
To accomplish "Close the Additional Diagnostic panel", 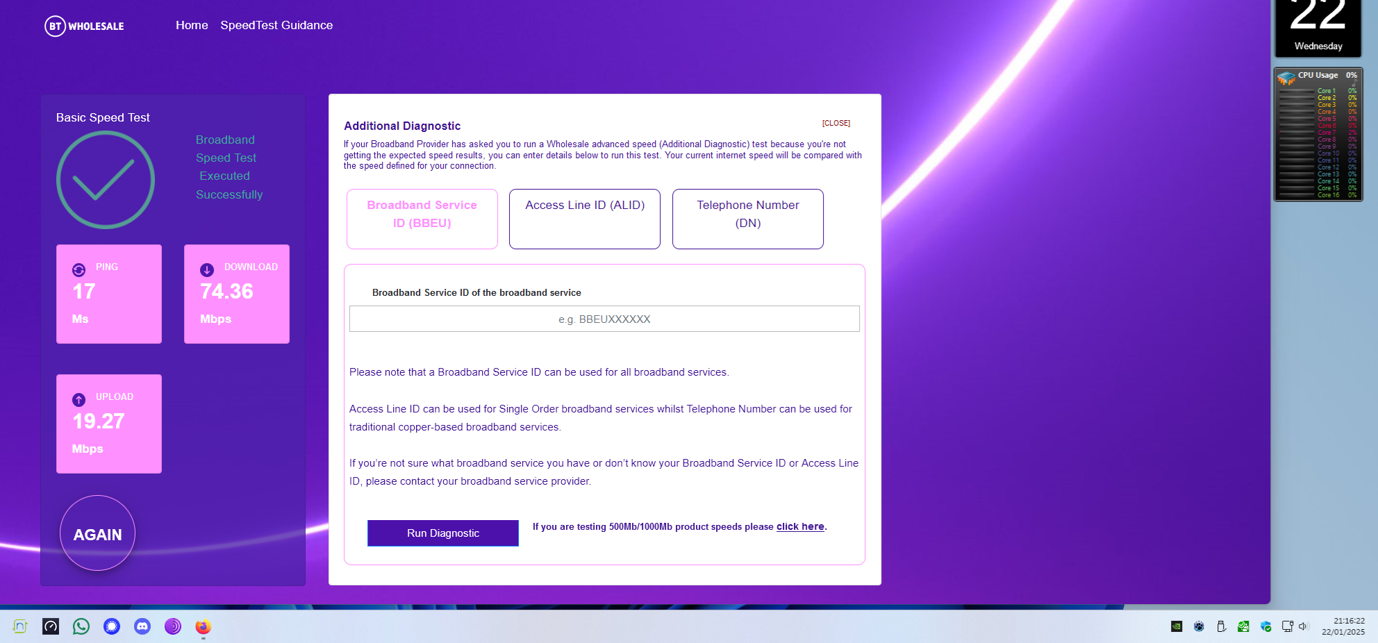I will point(836,123).
